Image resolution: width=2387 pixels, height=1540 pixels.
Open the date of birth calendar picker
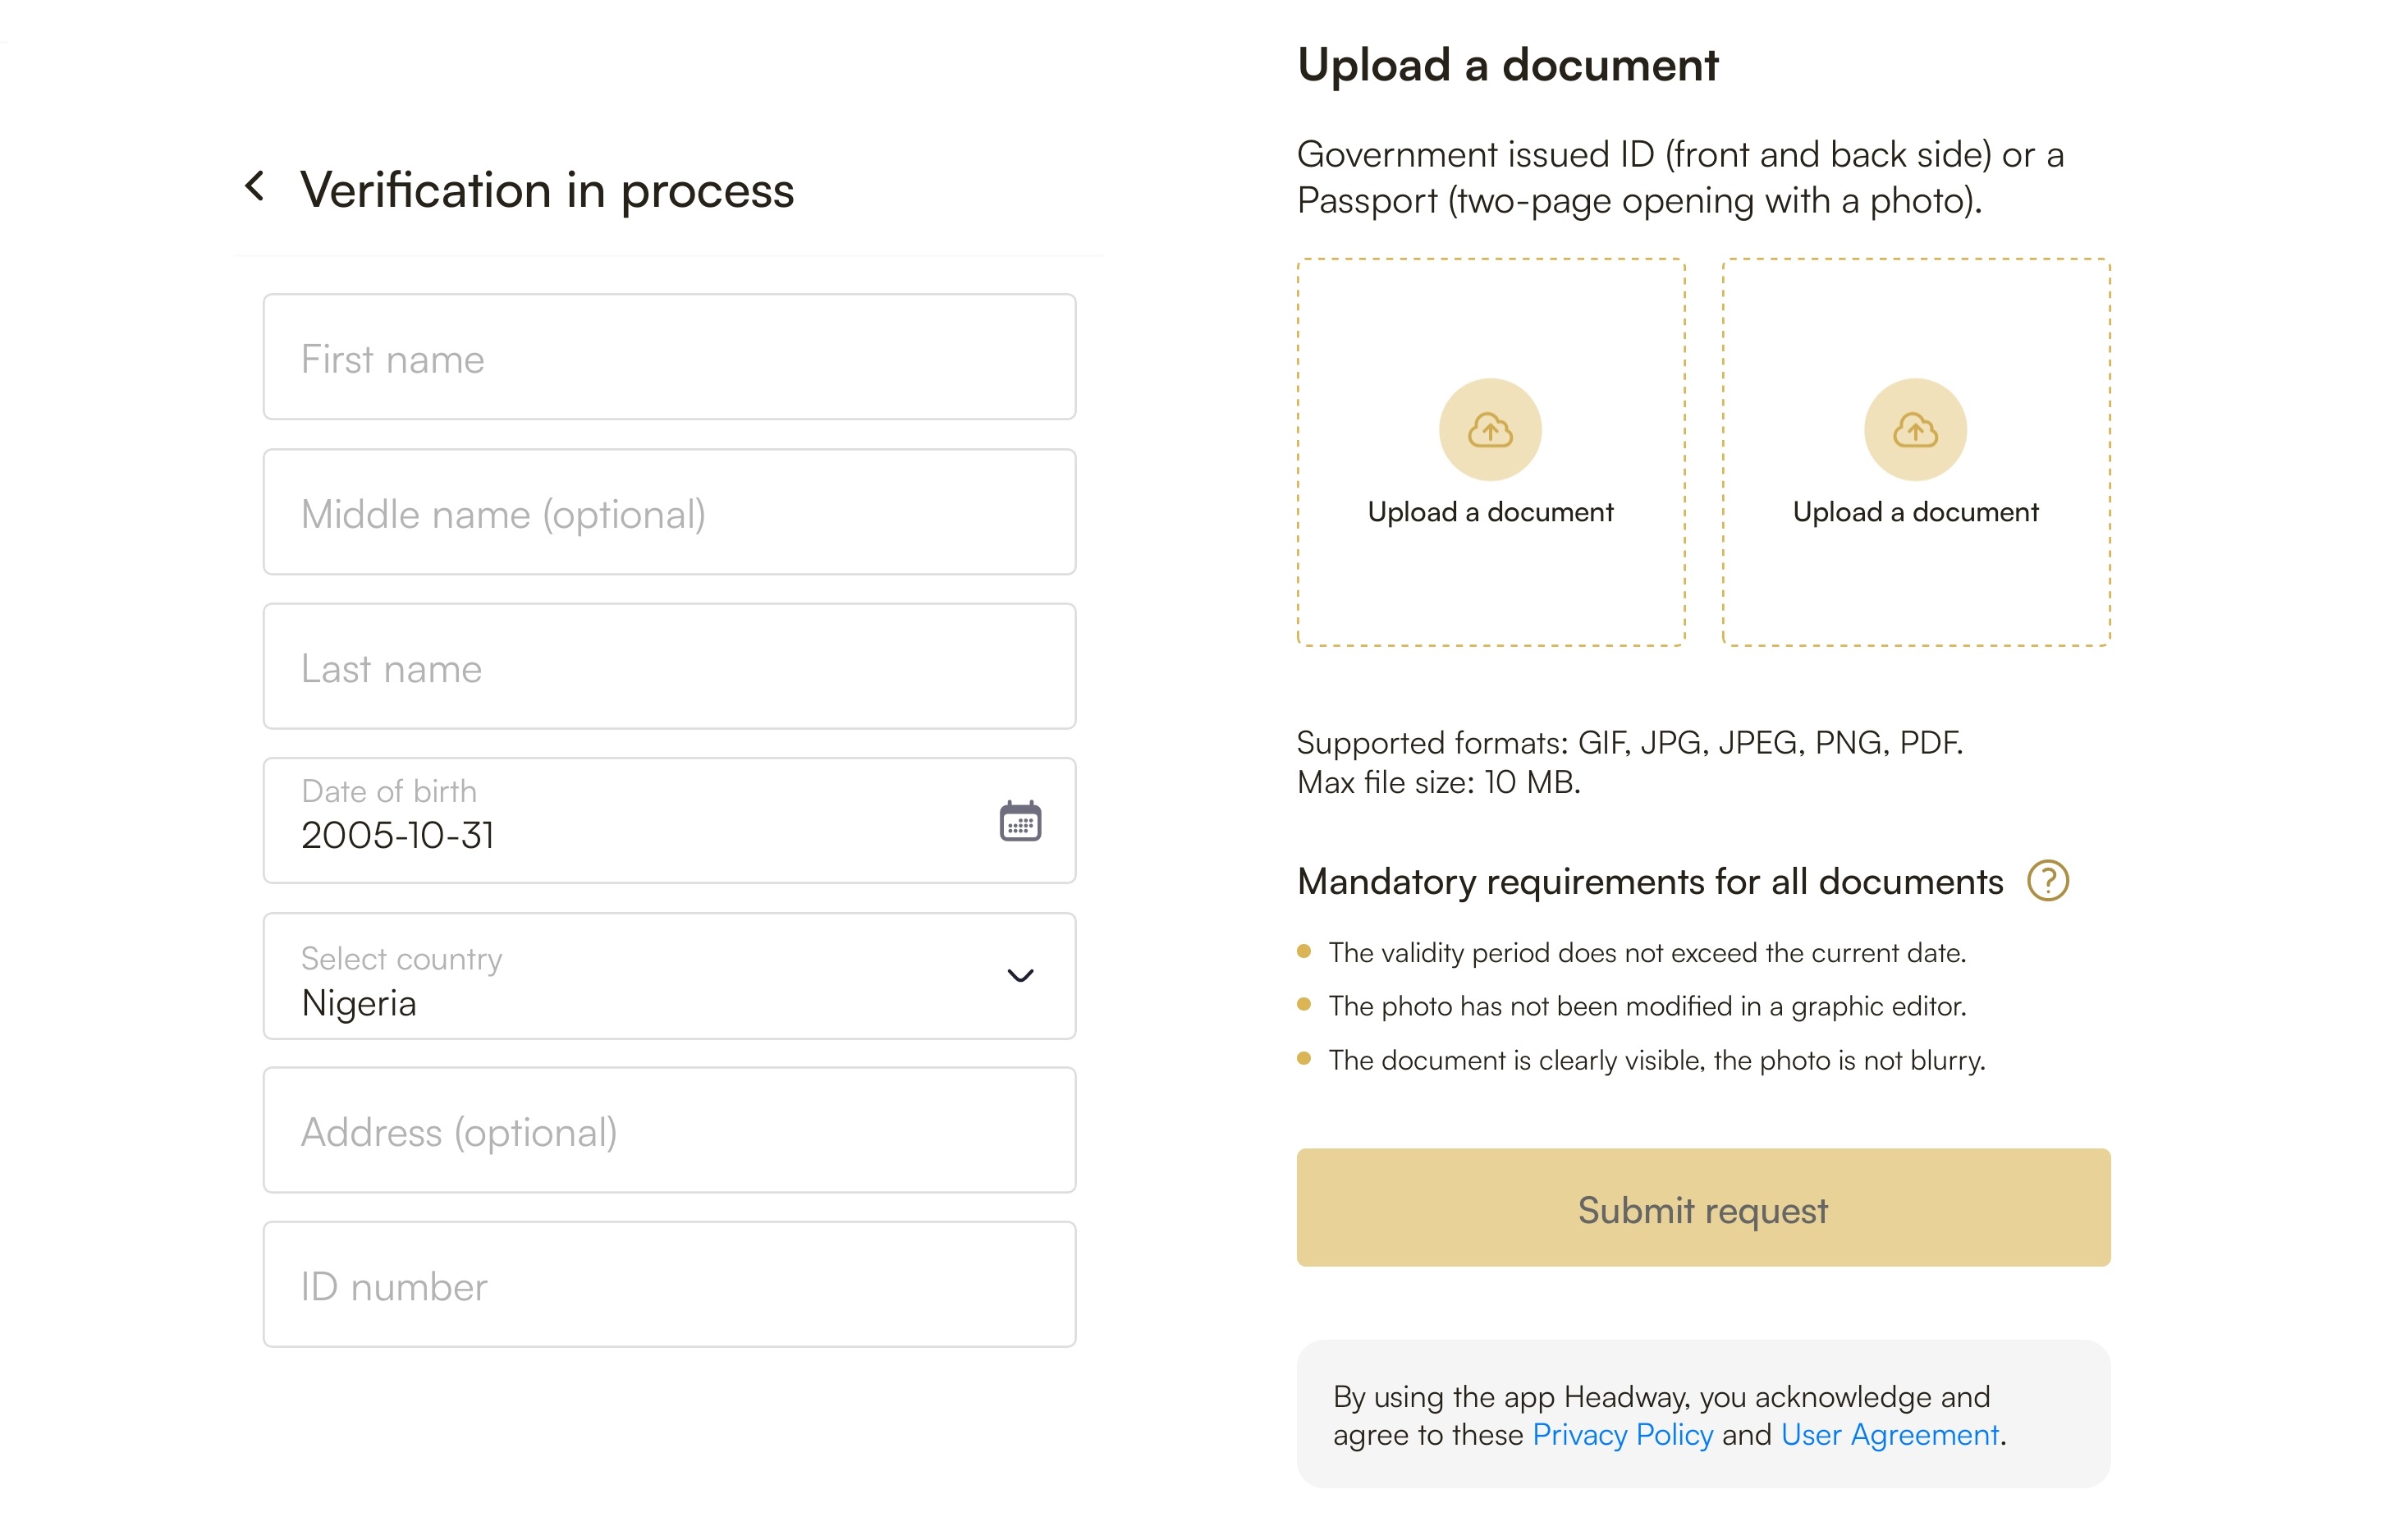coord(1020,821)
